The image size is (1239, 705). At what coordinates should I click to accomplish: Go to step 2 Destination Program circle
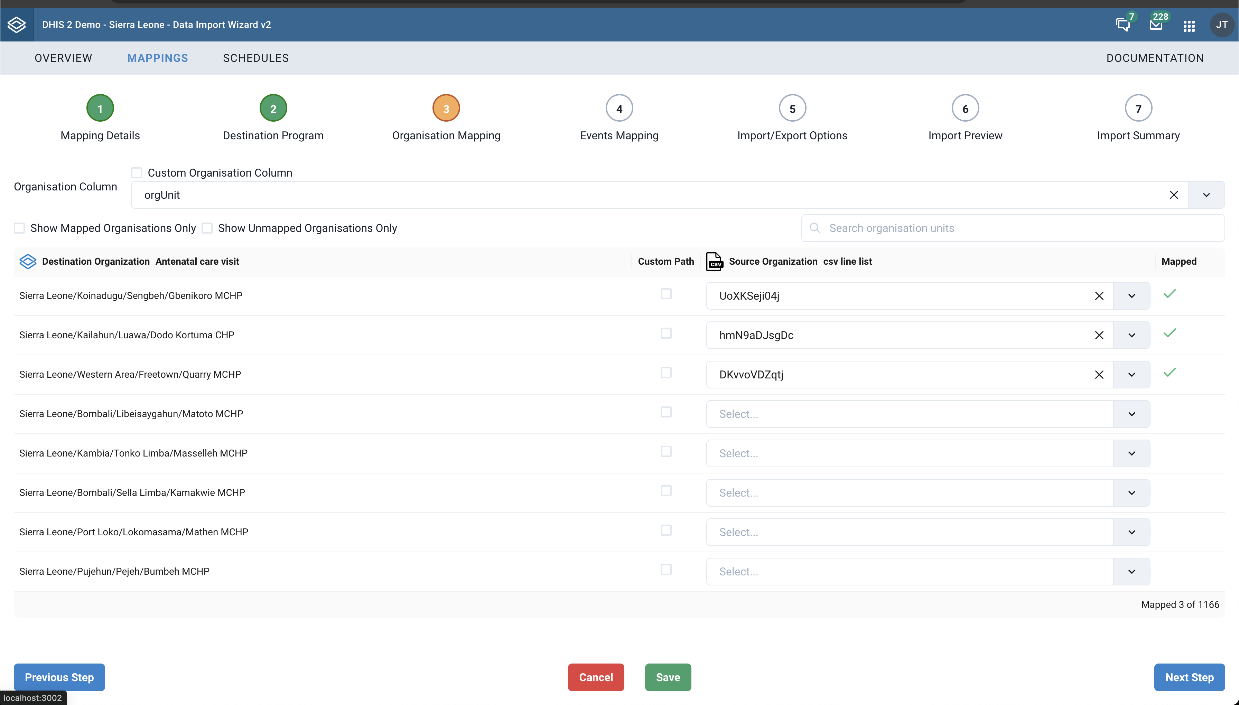pyautogui.click(x=273, y=109)
